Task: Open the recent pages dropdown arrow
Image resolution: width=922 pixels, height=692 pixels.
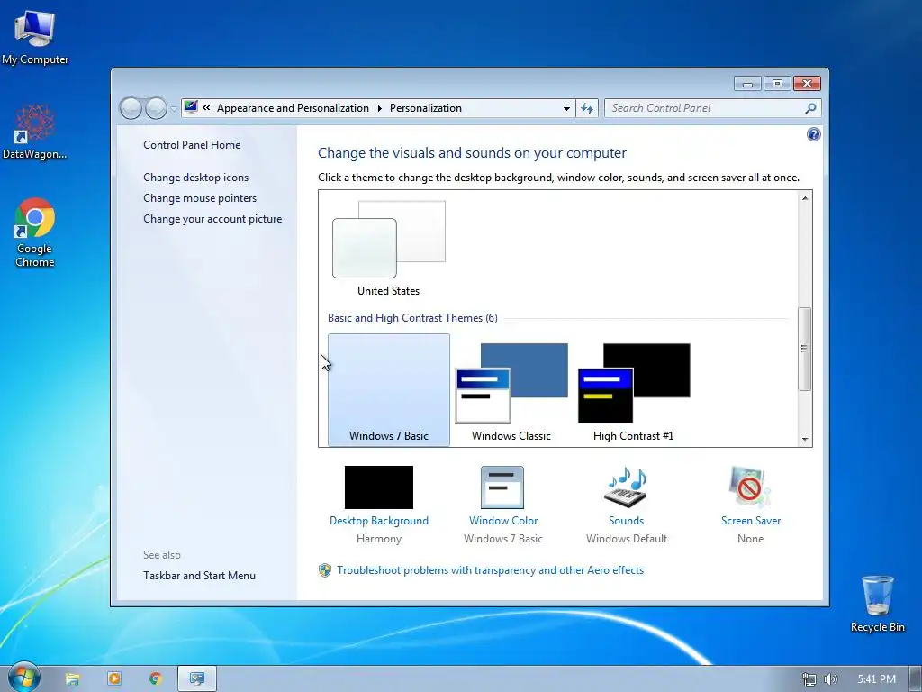Action: click(174, 108)
